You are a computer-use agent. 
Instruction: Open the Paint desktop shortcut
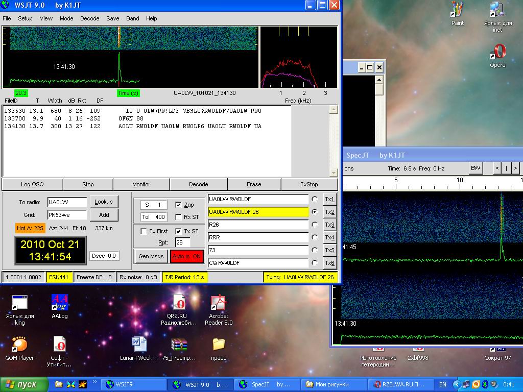coord(457,13)
